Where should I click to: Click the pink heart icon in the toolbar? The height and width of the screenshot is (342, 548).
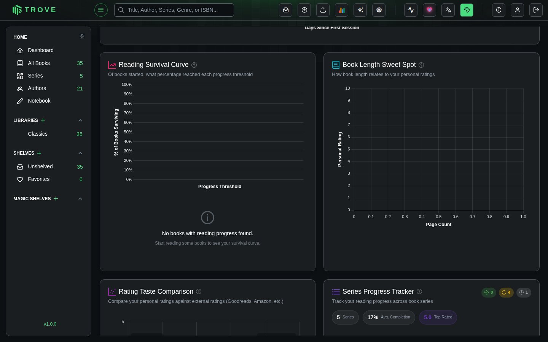(x=430, y=10)
